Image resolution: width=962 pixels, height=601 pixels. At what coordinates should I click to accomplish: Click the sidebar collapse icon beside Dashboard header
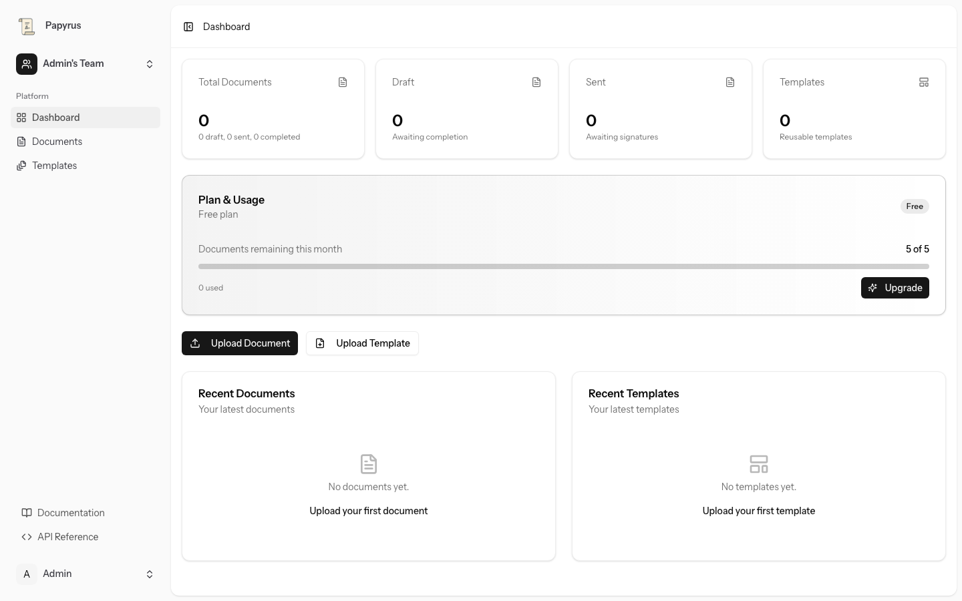pyautogui.click(x=188, y=27)
